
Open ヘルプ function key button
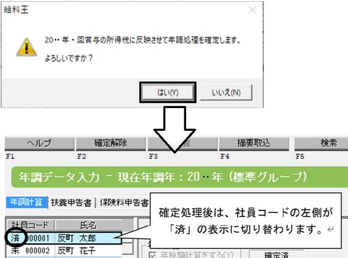click(x=40, y=143)
